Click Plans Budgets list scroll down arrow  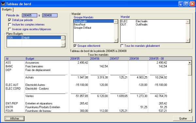pyautogui.click(x=63, y=45)
